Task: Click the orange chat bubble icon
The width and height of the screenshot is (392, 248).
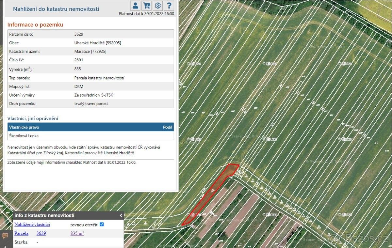Action: point(5,236)
